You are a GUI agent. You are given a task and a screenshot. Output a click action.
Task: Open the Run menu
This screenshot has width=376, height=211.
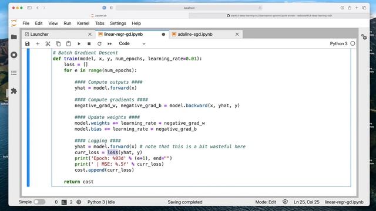coord(68,23)
